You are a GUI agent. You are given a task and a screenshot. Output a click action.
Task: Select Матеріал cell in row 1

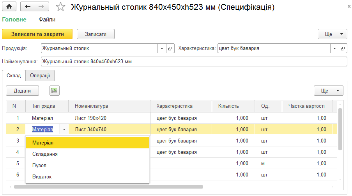pos(47,118)
